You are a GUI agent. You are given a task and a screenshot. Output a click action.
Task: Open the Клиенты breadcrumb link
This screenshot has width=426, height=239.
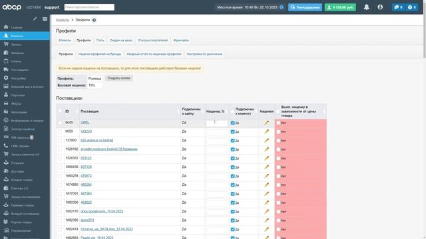63,20
